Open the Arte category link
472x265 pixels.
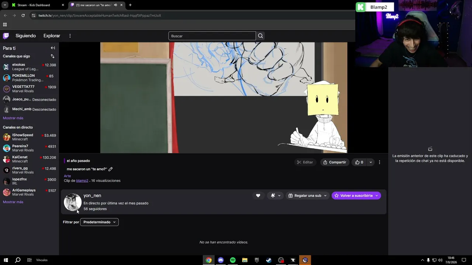(x=67, y=176)
